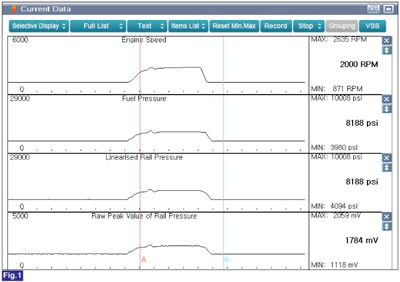Click MIN 871 RPM reading
This screenshot has width=400, height=282.
coord(337,89)
